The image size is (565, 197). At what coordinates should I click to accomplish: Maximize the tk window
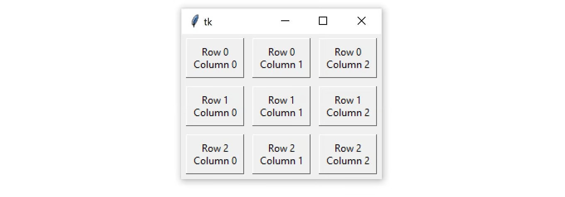point(323,21)
